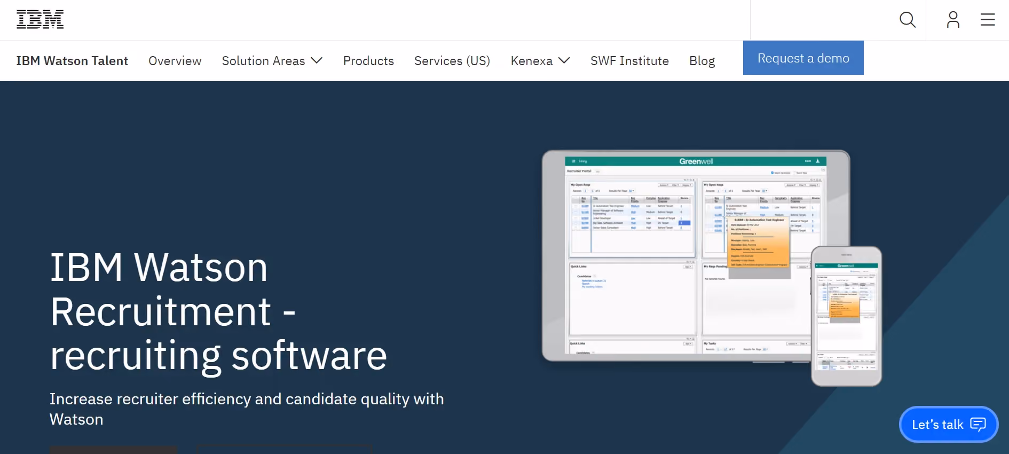This screenshot has width=1009, height=454.
Task: Click the IBM Watson Talent title link
Action: [x=72, y=61]
